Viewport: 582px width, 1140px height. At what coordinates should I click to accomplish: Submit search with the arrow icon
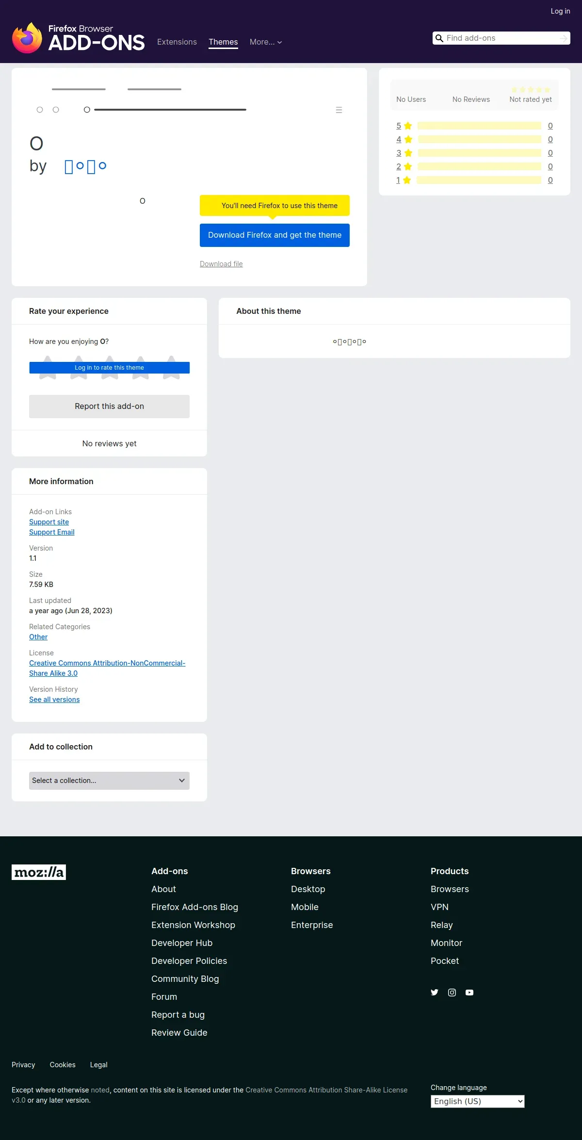[563, 38]
